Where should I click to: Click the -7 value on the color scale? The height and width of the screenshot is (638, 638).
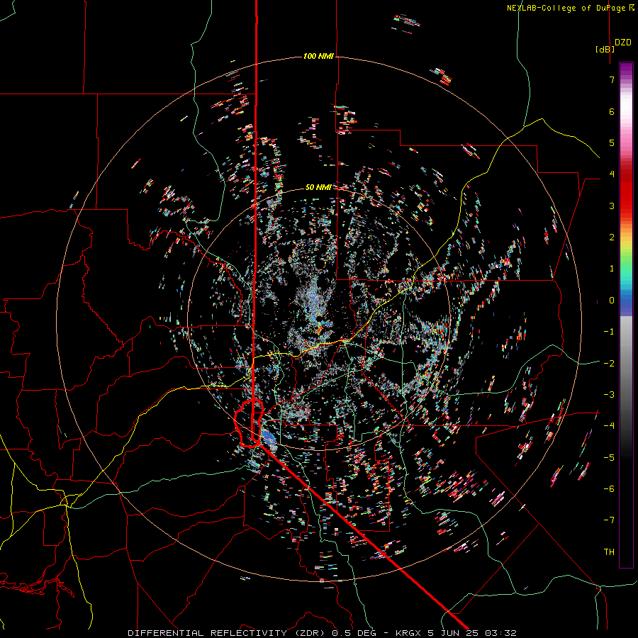tap(609, 520)
